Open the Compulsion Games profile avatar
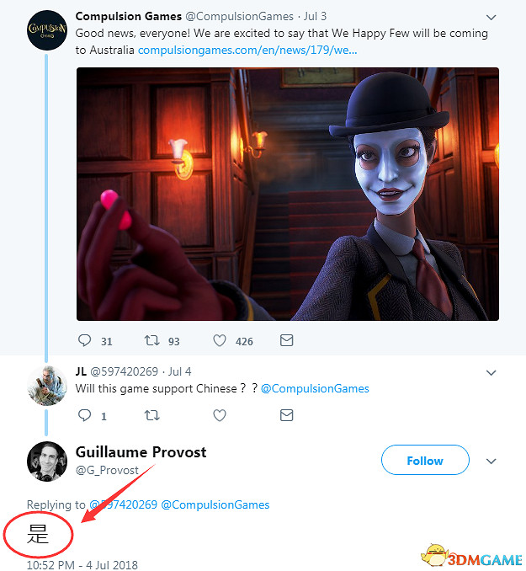 pos(47,31)
